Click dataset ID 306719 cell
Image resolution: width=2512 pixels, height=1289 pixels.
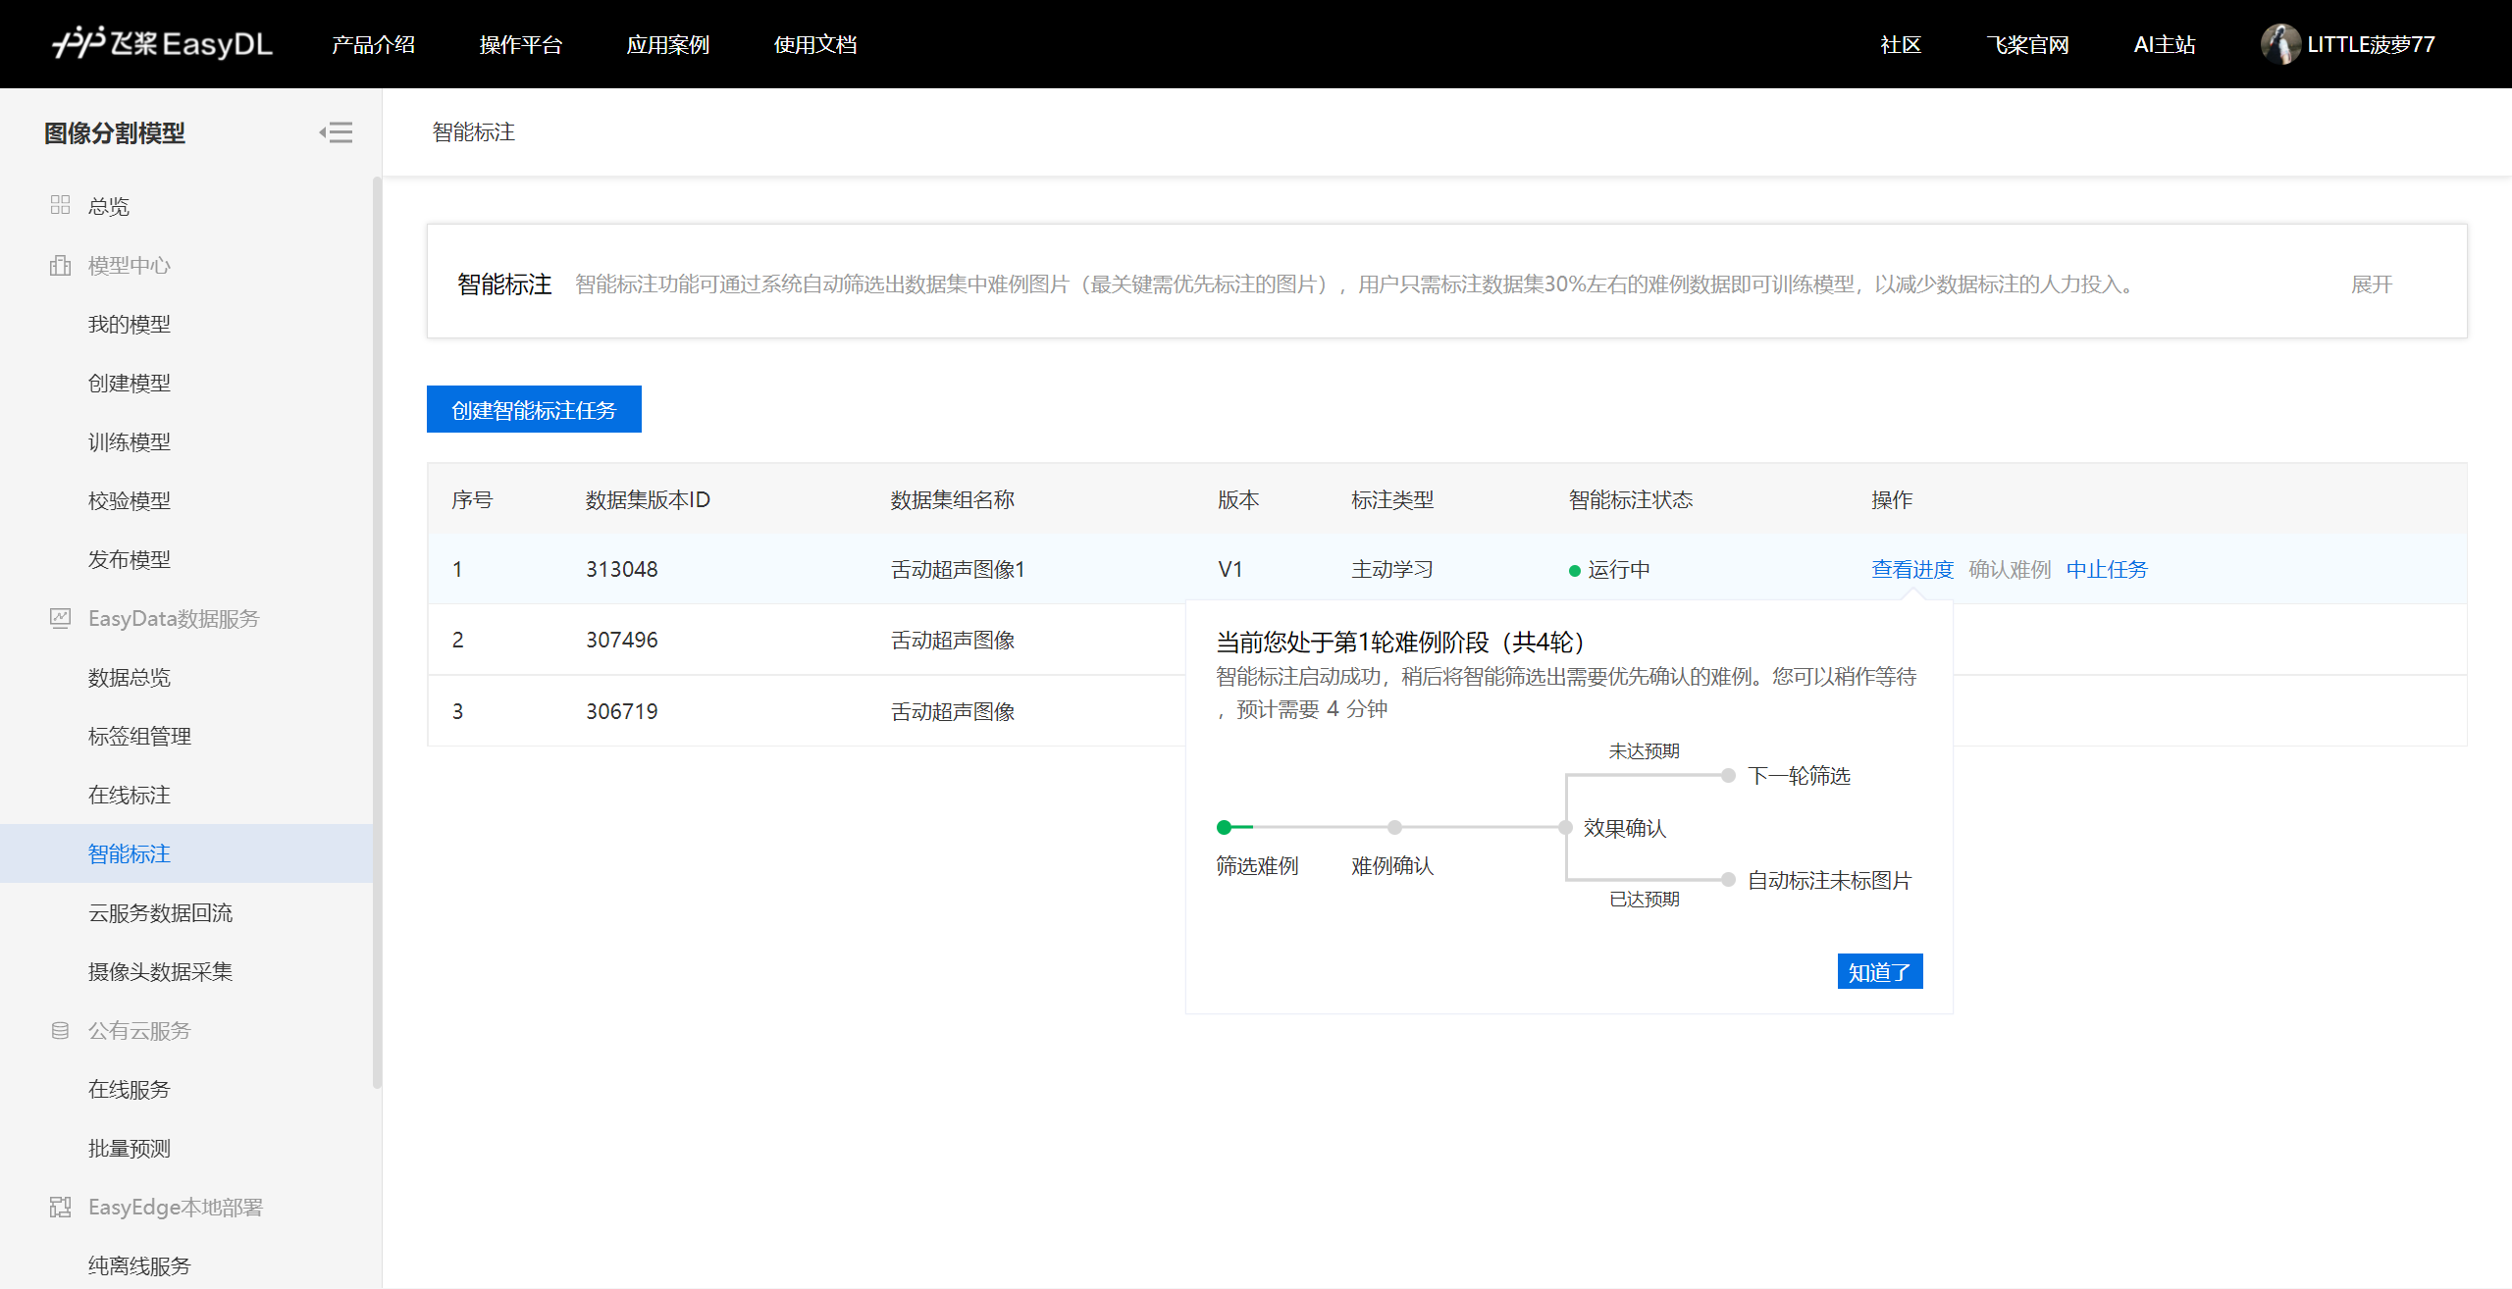(622, 711)
